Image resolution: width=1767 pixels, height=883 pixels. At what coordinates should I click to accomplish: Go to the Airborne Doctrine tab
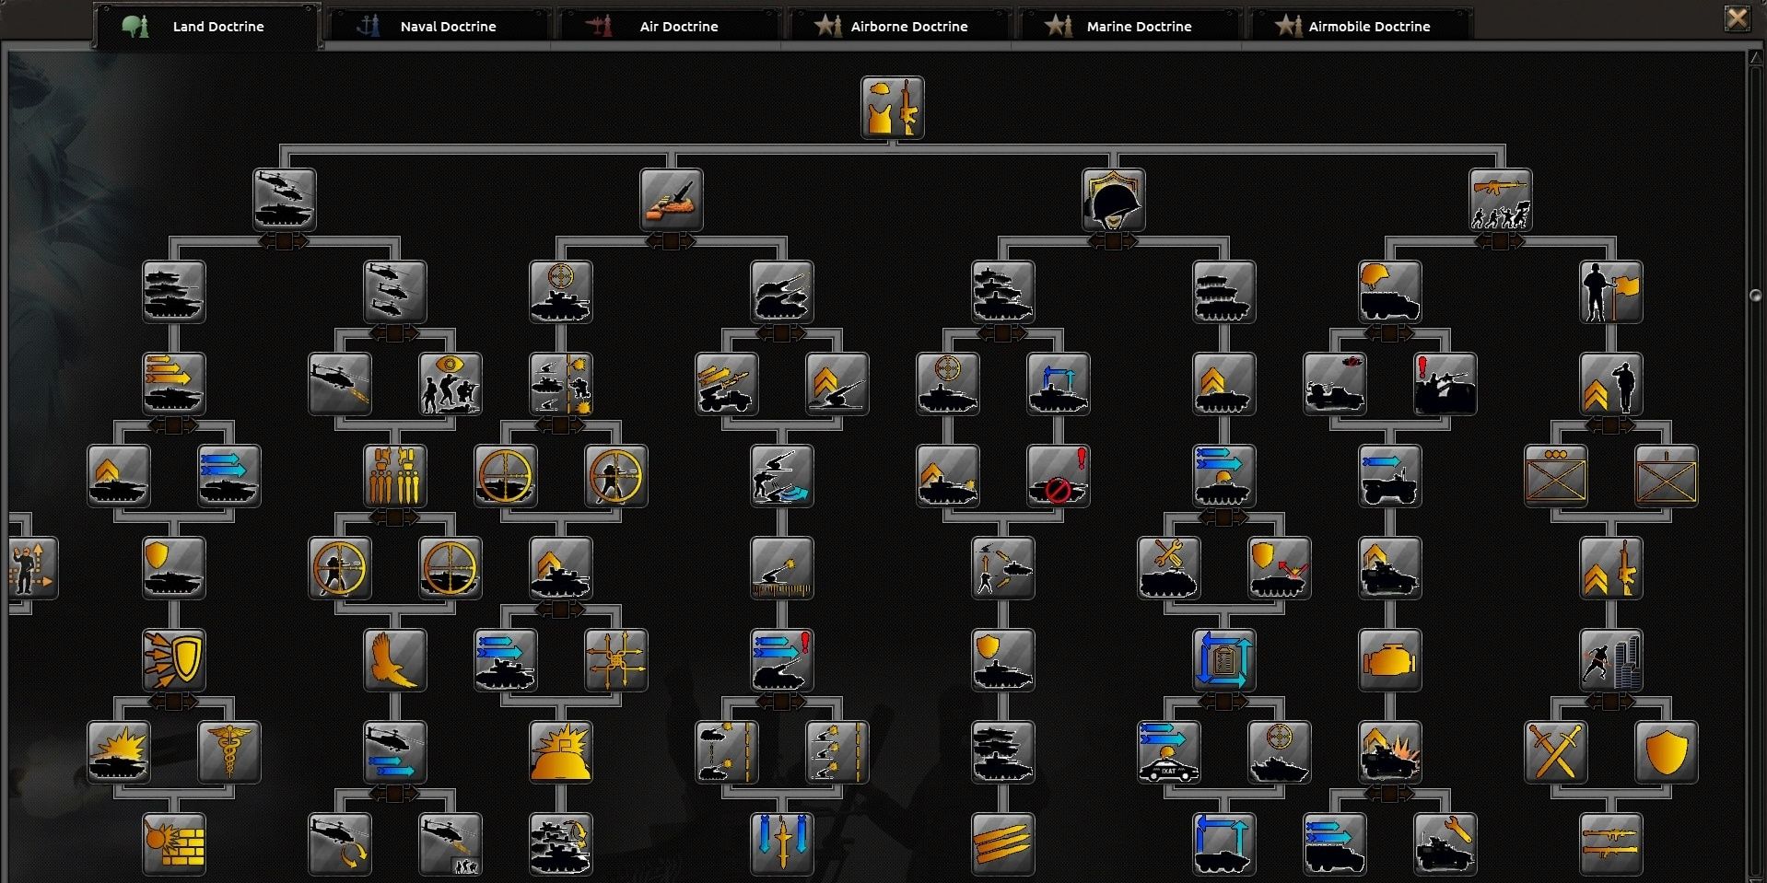coord(900,27)
